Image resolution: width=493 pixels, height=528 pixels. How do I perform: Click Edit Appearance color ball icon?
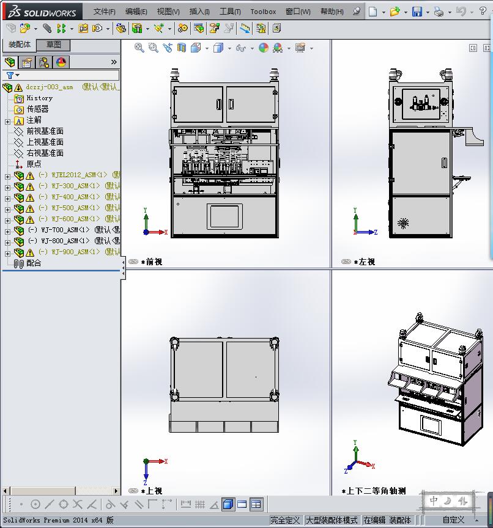coord(264,48)
